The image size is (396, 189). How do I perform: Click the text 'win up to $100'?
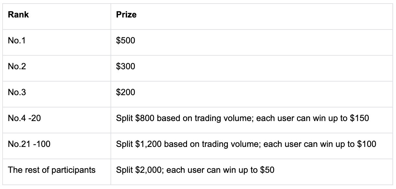pyautogui.click(x=350, y=144)
